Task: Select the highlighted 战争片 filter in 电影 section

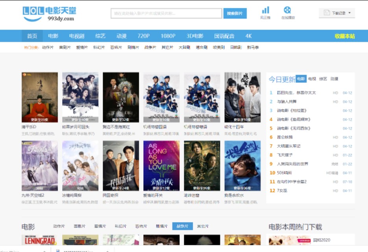Action: [182, 226]
